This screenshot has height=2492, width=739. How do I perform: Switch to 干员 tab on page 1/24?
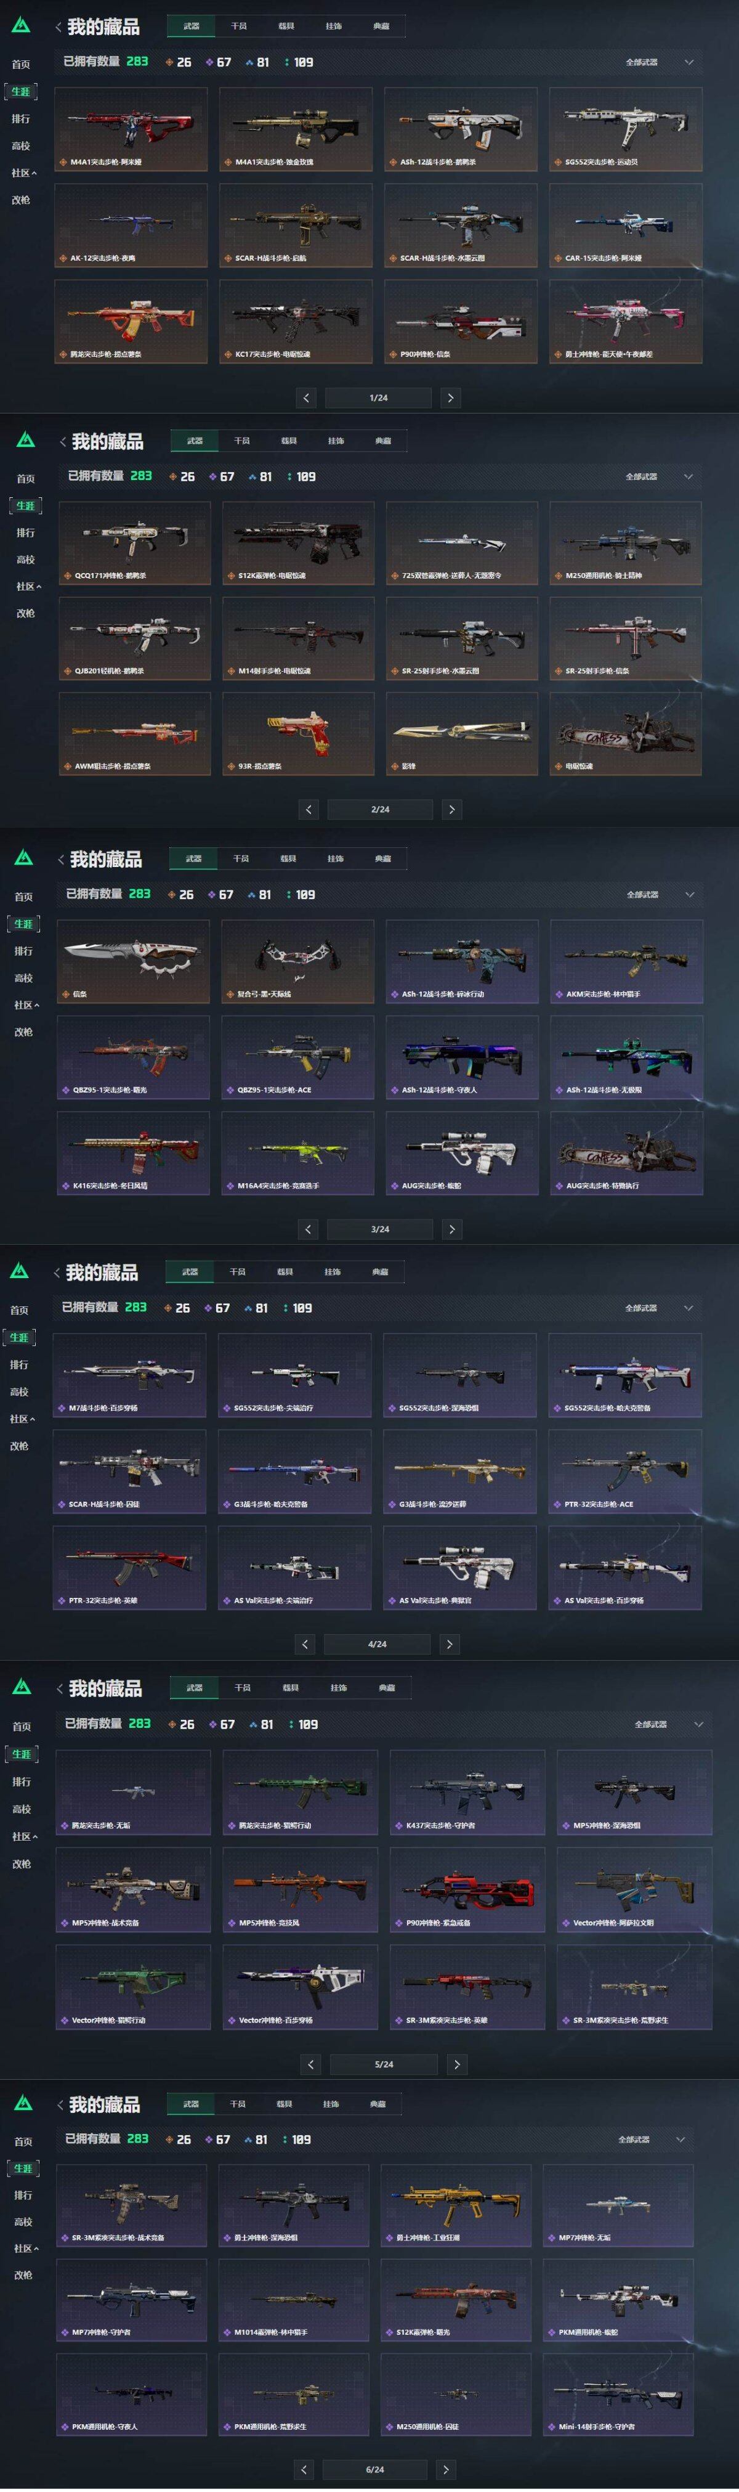click(238, 26)
